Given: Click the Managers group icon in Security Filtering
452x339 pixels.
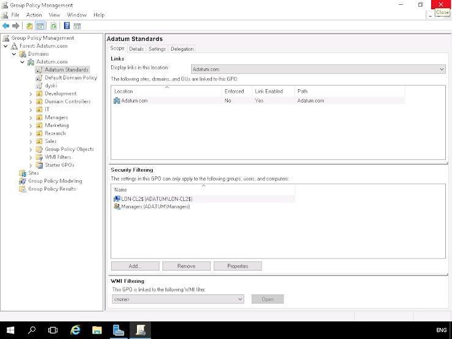Looking at the screenshot, I should pyautogui.click(x=117, y=206).
